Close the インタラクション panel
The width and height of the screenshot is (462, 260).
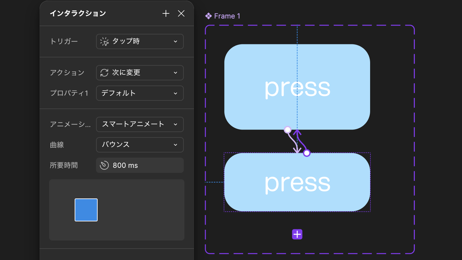pos(181,13)
